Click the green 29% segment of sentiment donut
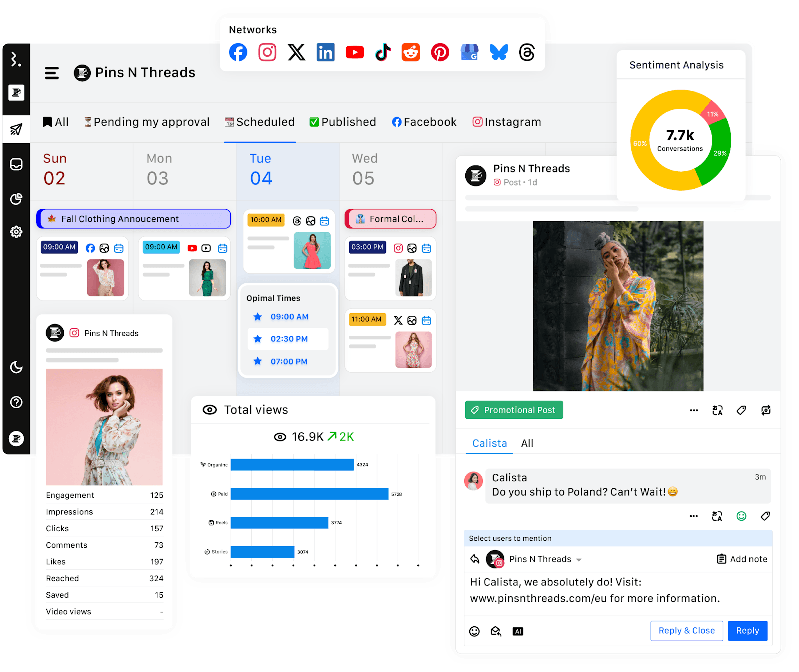Viewport: 799px width, 672px height. (x=717, y=155)
